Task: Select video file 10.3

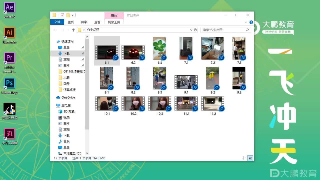Action: pyautogui.click(x=160, y=106)
